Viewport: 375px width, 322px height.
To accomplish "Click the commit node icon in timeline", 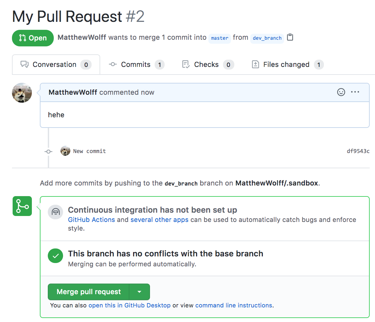I will (48, 151).
